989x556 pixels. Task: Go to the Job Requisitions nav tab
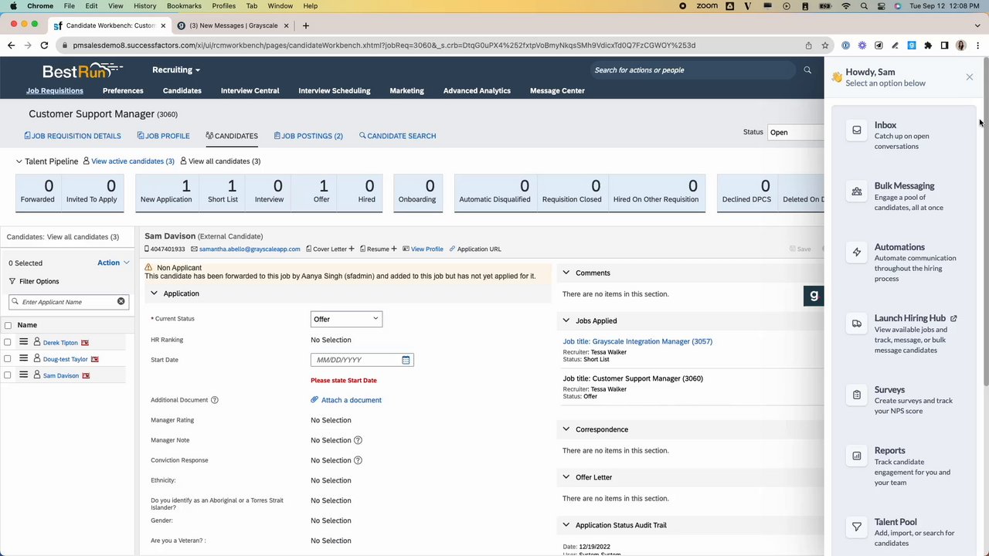(55, 90)
